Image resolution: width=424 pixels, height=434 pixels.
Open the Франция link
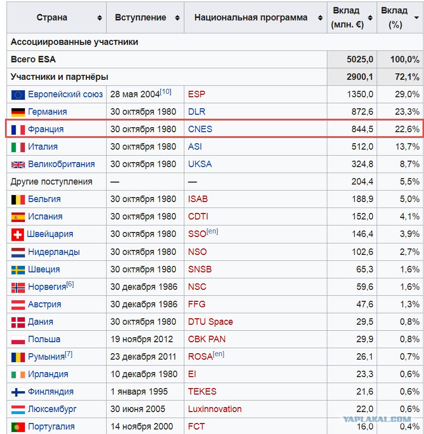[46, 129]
